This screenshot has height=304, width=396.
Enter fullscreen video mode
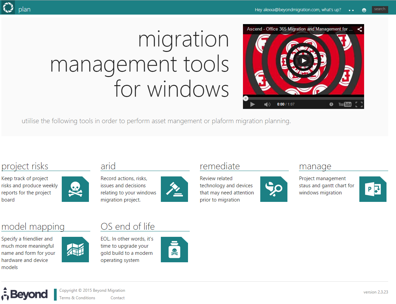tap(359, 104)
